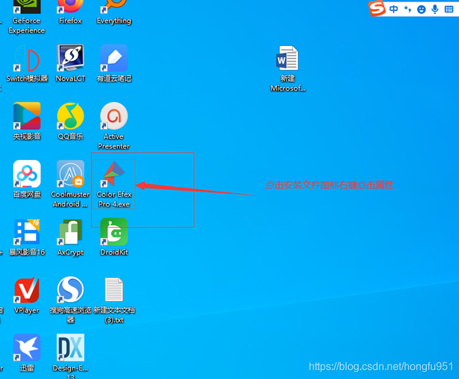Select the 有道云笔记 shortcut icon
Screen dimensions: 459x379
point(114,64)
